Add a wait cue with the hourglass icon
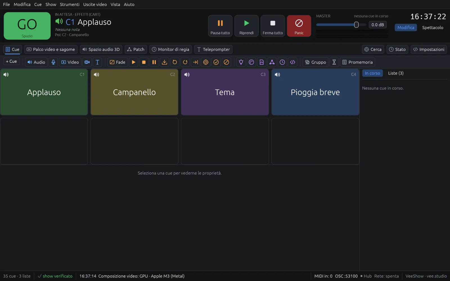The image size is (450, 281). [334, 62]
